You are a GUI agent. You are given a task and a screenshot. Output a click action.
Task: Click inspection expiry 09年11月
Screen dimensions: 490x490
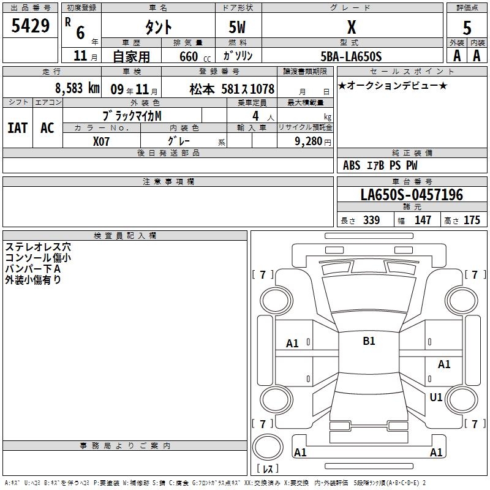134,89
